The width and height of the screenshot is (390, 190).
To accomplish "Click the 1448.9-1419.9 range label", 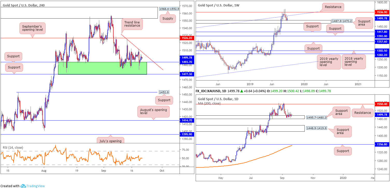I will click(317, 128).
